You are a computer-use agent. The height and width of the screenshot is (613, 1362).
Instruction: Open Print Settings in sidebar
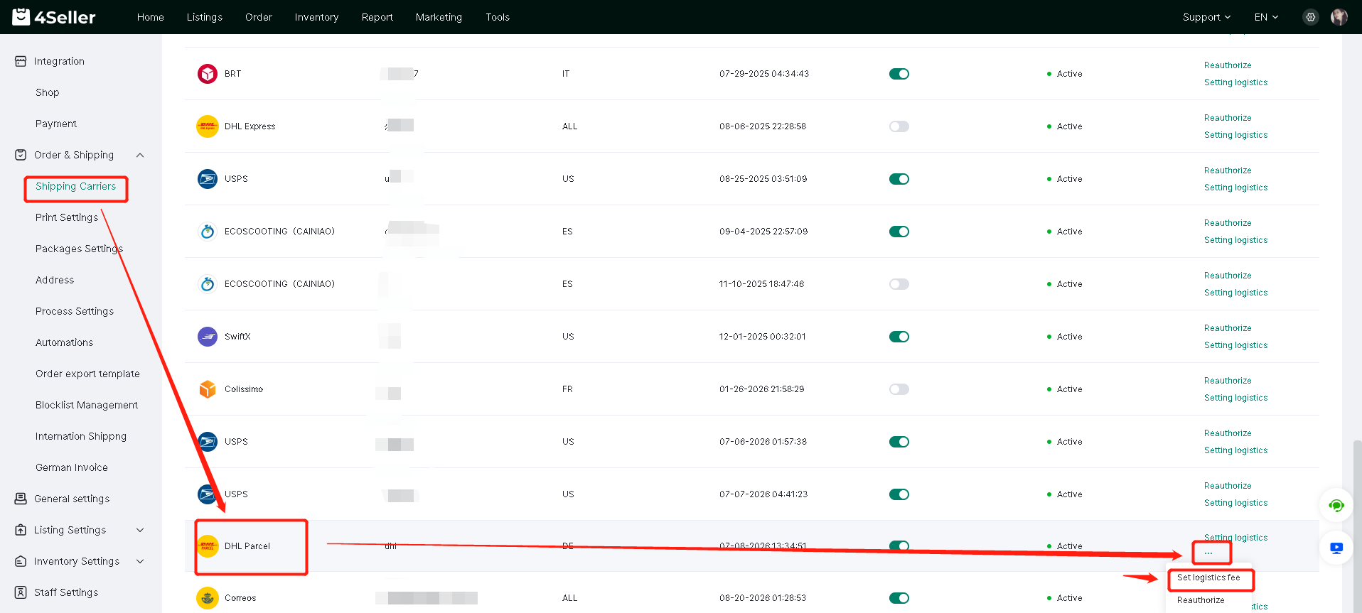coord(67,217)
